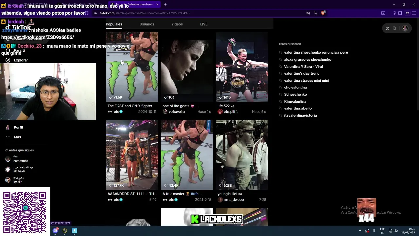Image resolution: width=419 pixels, height=236 pixels.
Task: Open video thumbnail with 103 likes
Action: [x=187, y=67]
